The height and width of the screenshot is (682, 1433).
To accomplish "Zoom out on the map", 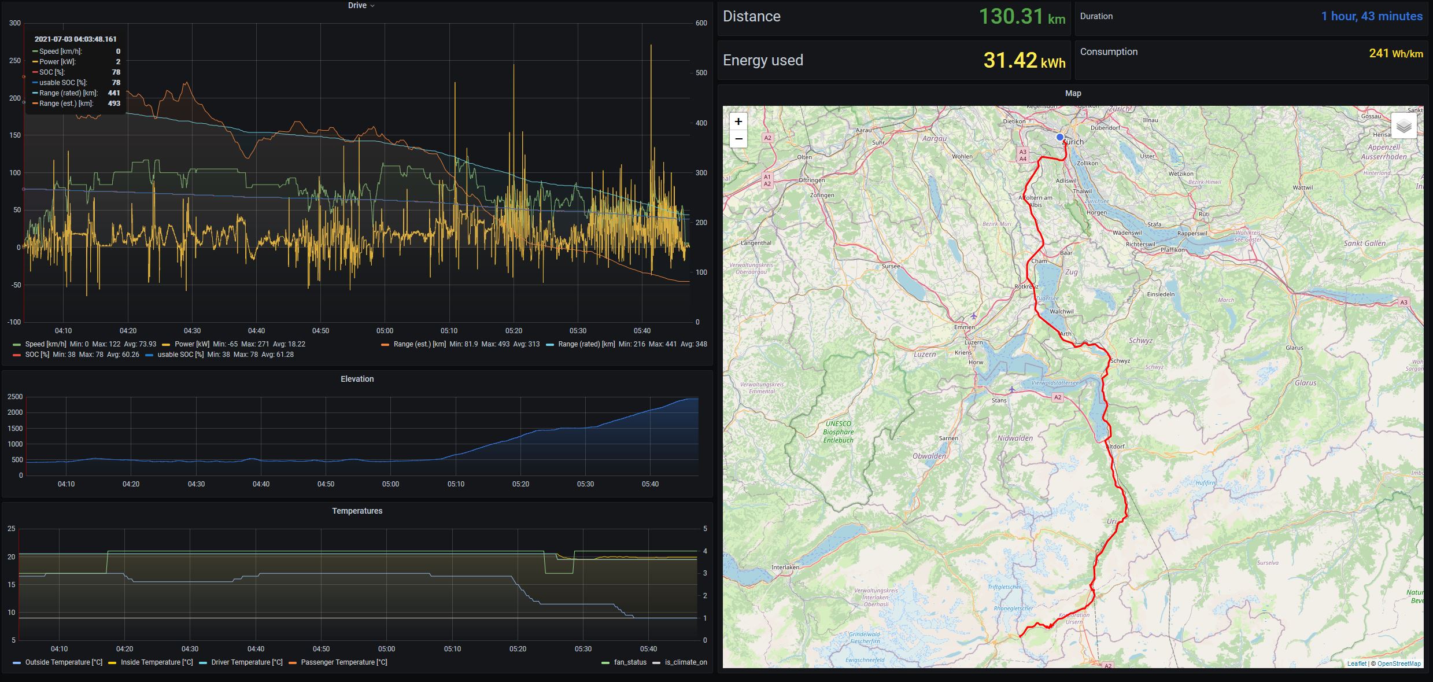I will [x=738, y=139].
